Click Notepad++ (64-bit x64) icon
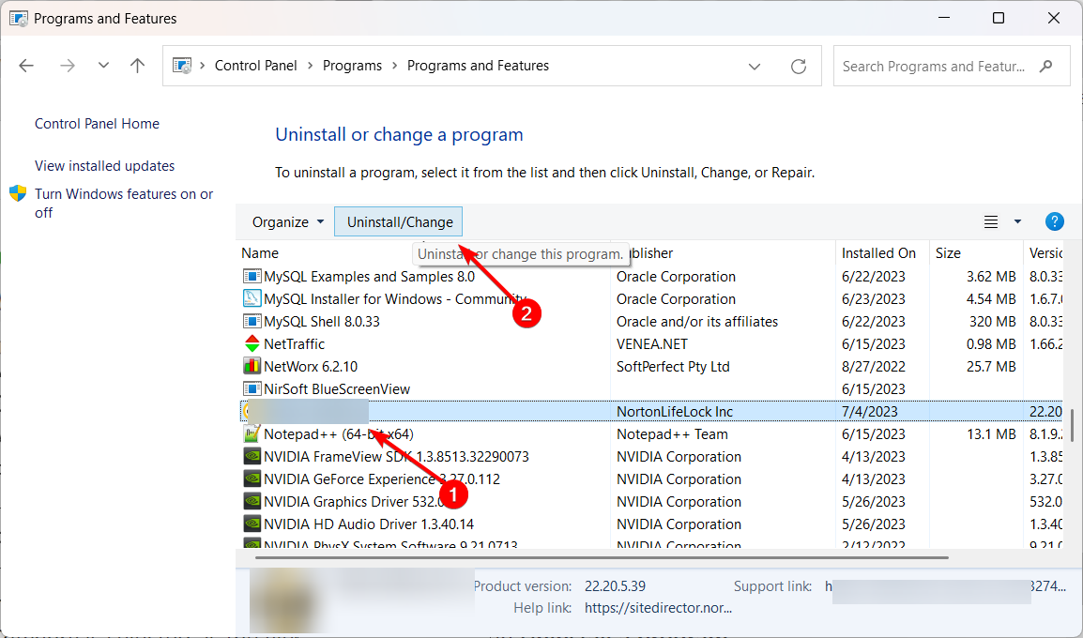 pos(252,434)
